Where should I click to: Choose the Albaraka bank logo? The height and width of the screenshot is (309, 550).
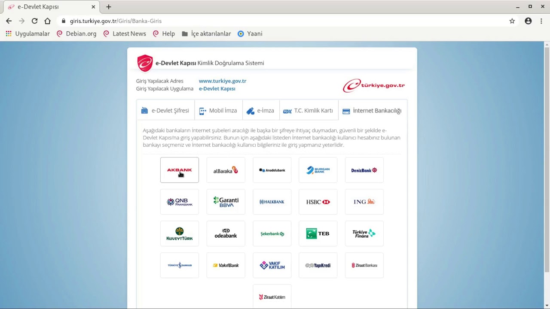click(226, 170)
